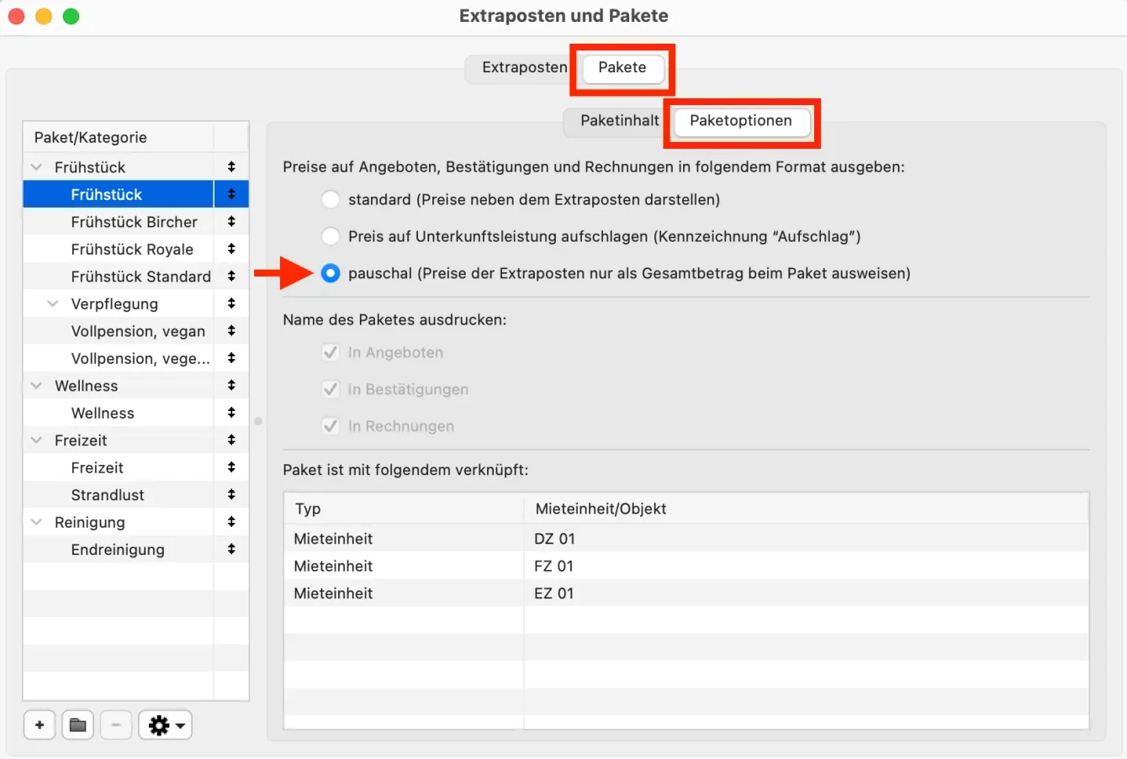Click the Typ column header

click(x=404, y=509)
